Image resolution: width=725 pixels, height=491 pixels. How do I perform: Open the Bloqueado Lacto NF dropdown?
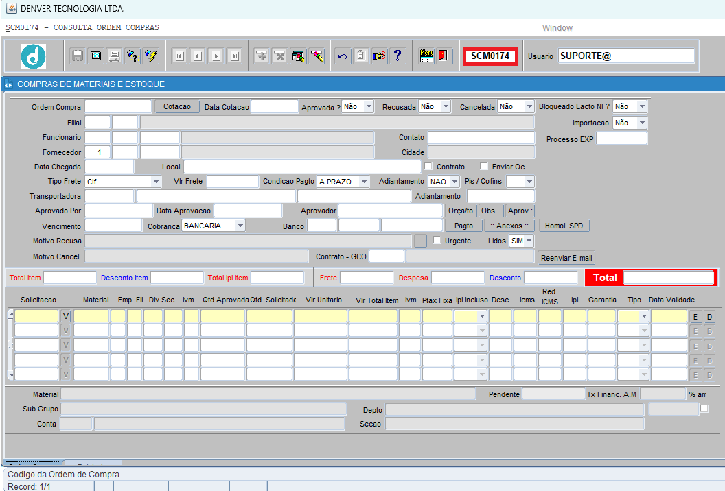[642, 107]
